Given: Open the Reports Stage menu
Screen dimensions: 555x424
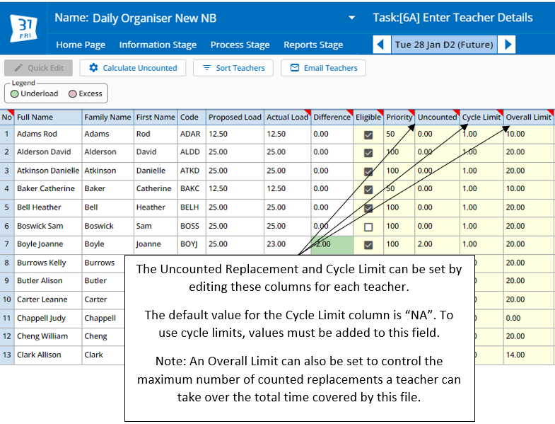Looking at the screenshot, I should coord(313,45).
